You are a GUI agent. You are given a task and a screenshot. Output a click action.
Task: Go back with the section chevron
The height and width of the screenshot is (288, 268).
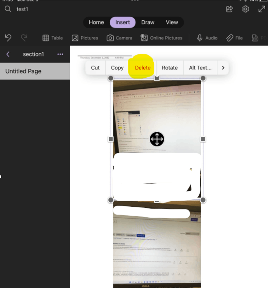8,54
